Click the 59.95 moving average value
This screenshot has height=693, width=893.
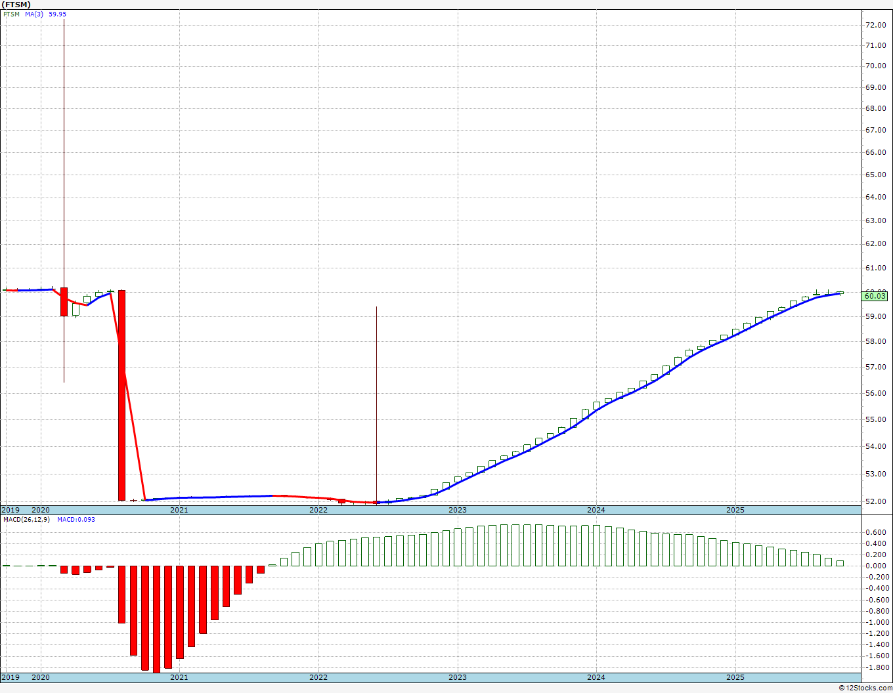pyautogui.click(x=57, y=14)
